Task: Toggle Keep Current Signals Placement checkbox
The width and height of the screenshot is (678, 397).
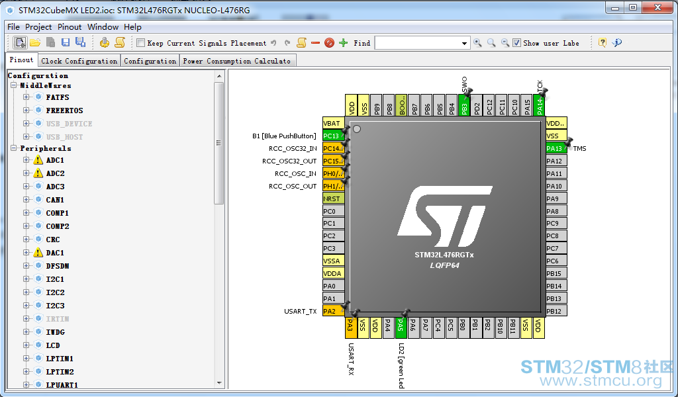Action: [x=140, y=43]
